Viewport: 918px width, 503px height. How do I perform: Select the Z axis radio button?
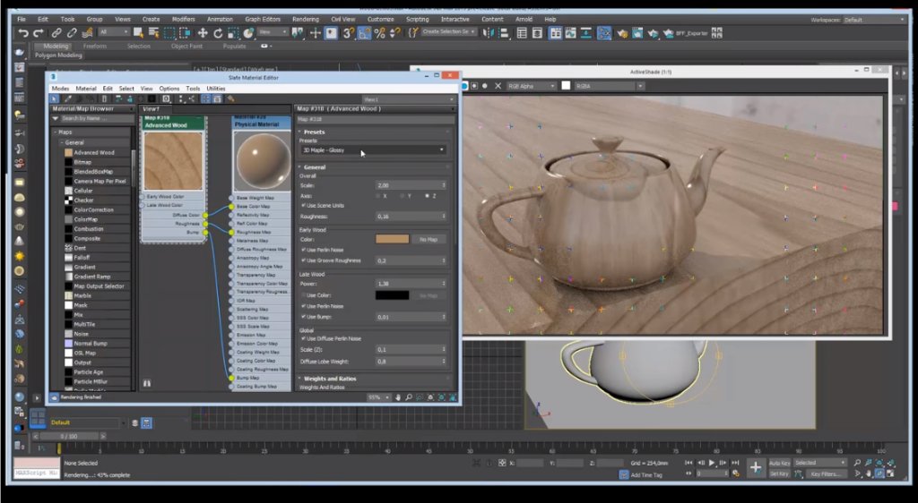pyautogui.click(x=427, y=196)
